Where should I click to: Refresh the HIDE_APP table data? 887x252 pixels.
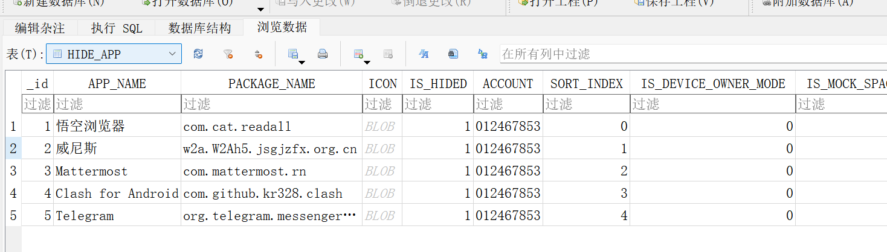click(x=198, y=54)
